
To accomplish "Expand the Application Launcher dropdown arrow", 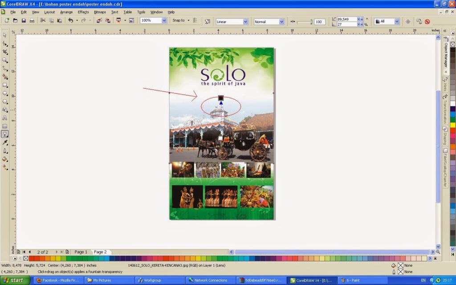I will (125, 20).
